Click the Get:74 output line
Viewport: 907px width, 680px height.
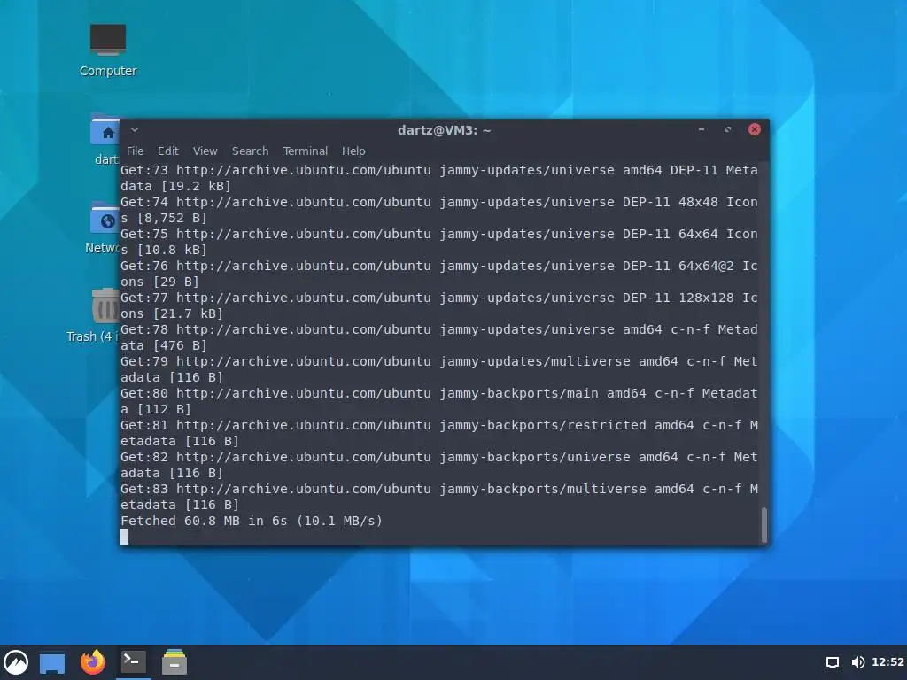[x=439, y=210]
